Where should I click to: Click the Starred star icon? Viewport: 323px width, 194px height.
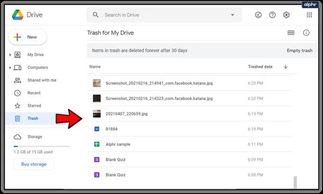[x=17, y=106]
